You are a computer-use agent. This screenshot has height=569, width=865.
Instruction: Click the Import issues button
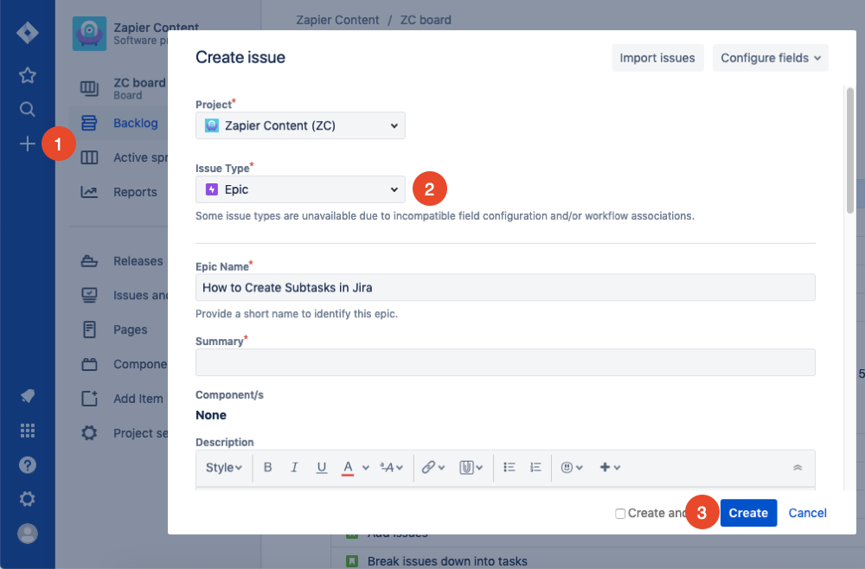[x=657, y=58]
